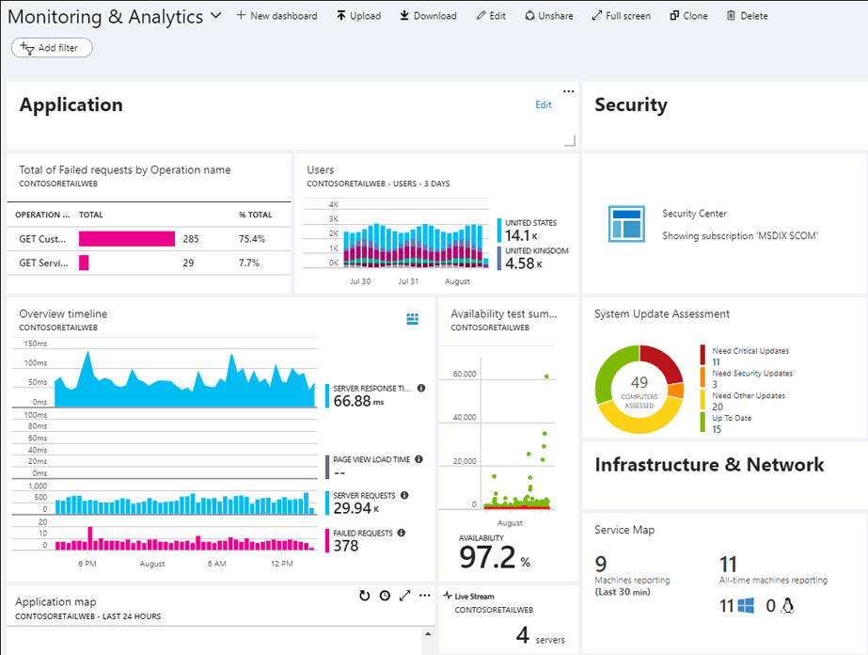
Task: Click the 14.1K United States users value
Action: coord(522,235)
